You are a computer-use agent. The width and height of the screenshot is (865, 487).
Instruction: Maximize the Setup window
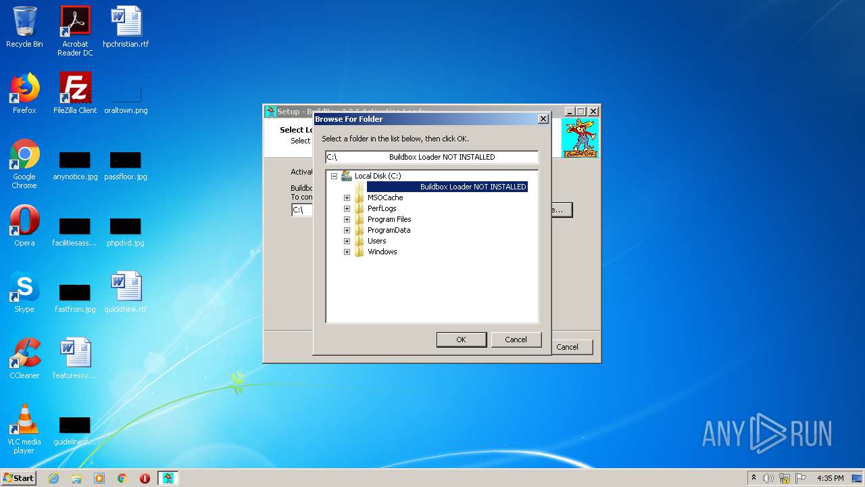[x=580, y=112]
